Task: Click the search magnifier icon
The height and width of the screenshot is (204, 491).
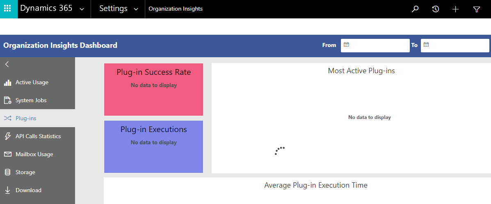Action: point(415,9)
